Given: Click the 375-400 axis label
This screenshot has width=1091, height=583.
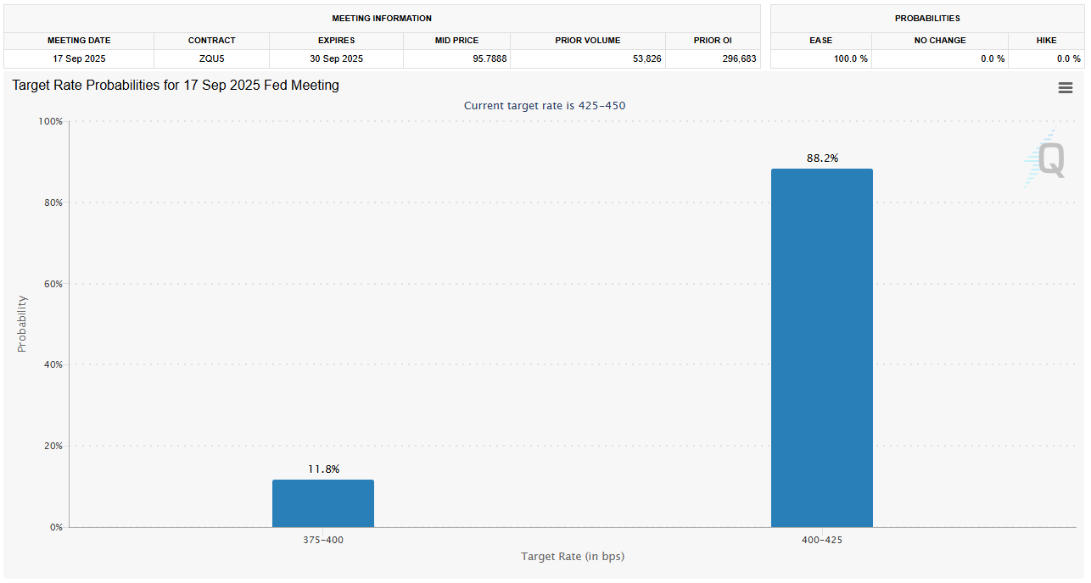Looking at the screenshot, I should pyautogui.click(x=323, y=540).
